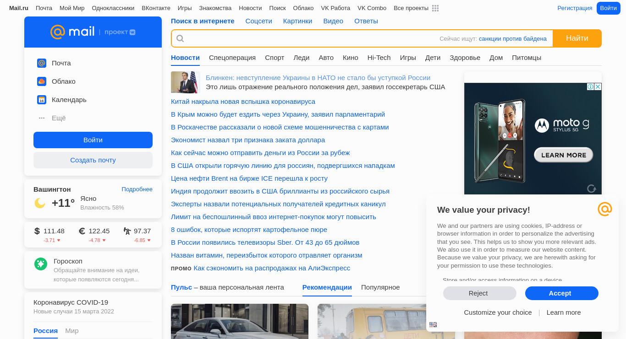This screenshot has height=339, width=626.
Task: Click the moon weather icon
Action: tap(40, 203)
